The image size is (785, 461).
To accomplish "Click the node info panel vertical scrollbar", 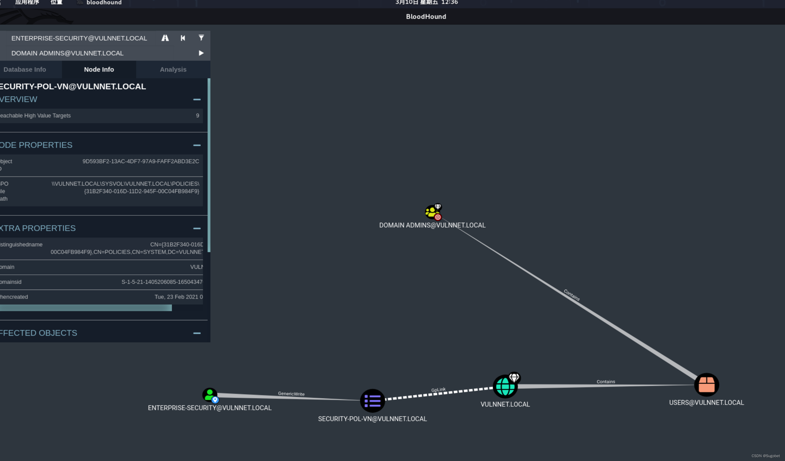I will click(209, 165).
